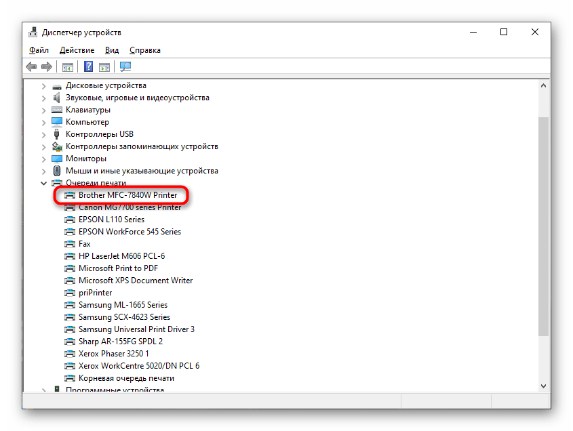
Task: Click the printer icon beside priPrinter
Action: (x=70, y=293)
